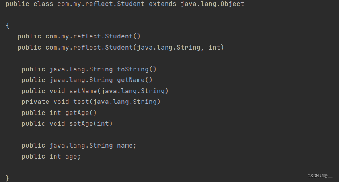Click java.lang.Object in the first line

click(212, 4)
